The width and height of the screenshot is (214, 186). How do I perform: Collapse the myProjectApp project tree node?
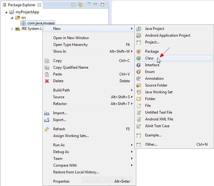point(6,12)
